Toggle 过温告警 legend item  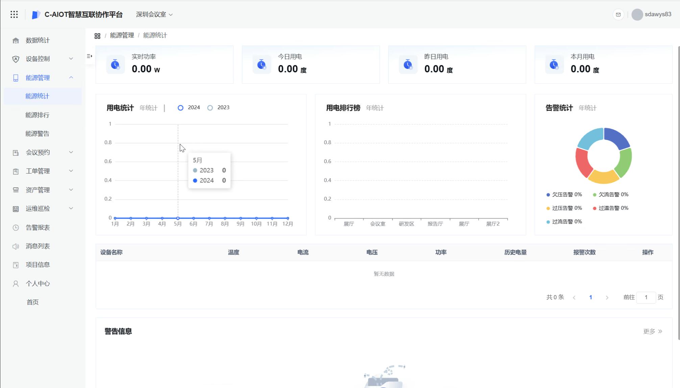[x=611, y=208]
